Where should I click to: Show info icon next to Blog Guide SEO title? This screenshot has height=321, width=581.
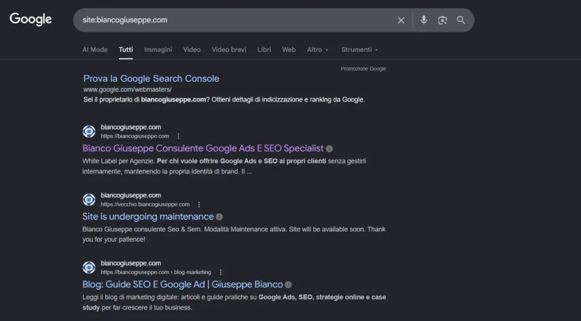[x=288, y=285]
